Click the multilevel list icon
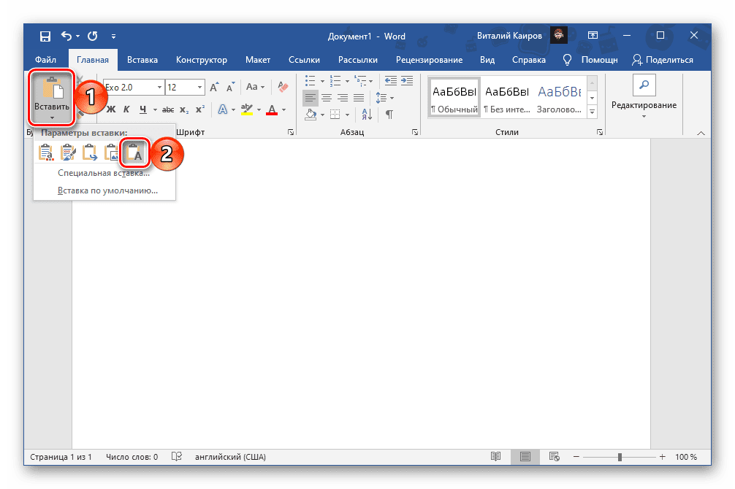Image resolution: width=735 pixels, height=489 pixels. click(360, 81)
